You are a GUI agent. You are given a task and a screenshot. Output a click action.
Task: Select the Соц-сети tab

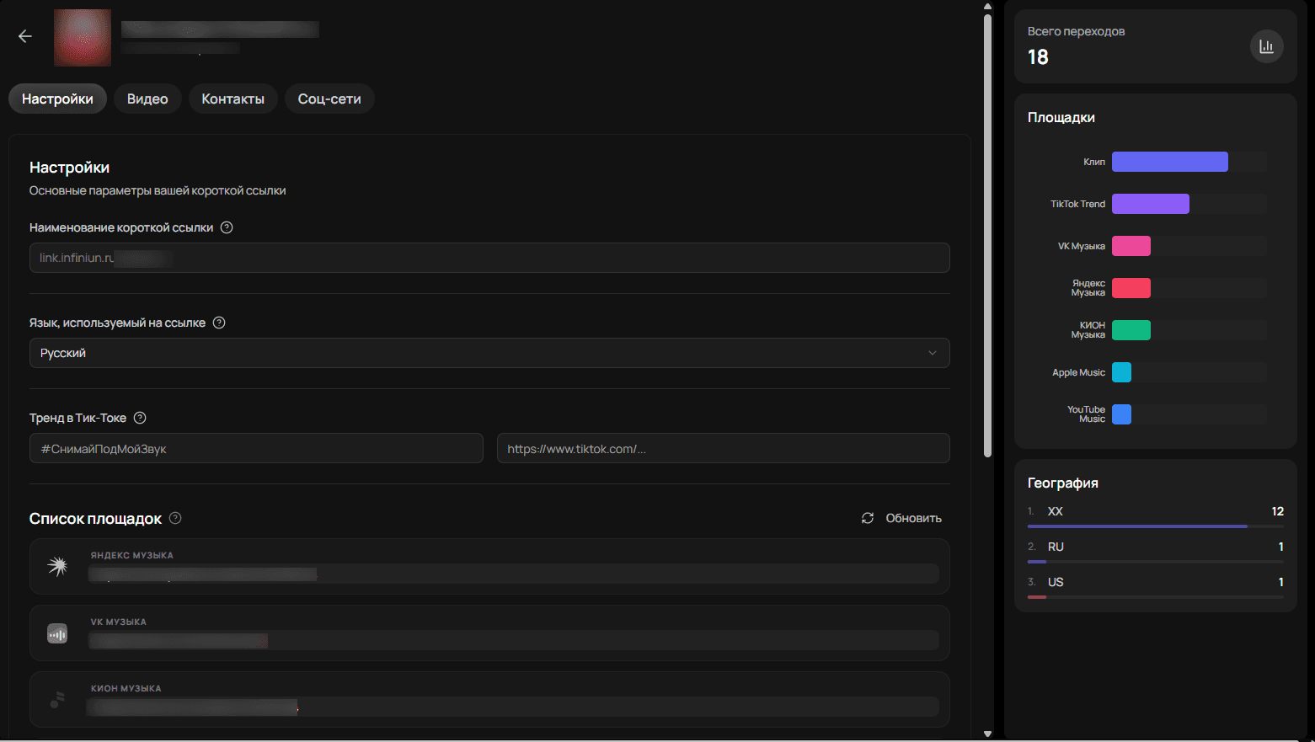click(329, 99)
